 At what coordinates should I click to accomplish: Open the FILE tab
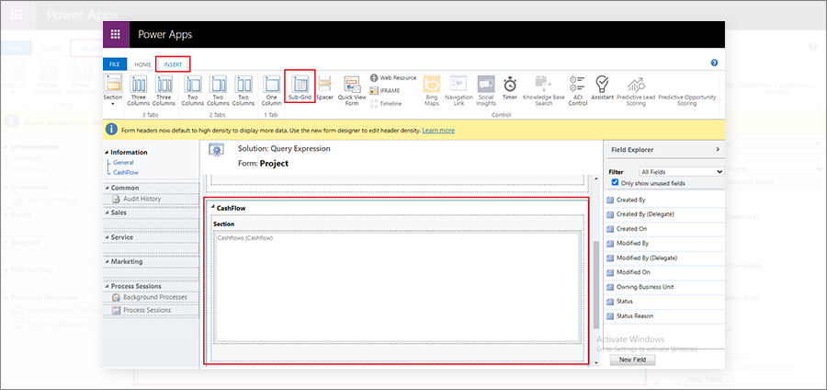coord(115,64)
